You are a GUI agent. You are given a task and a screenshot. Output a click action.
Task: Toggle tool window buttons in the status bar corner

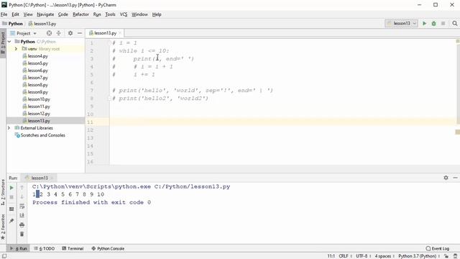coord(4,256)
